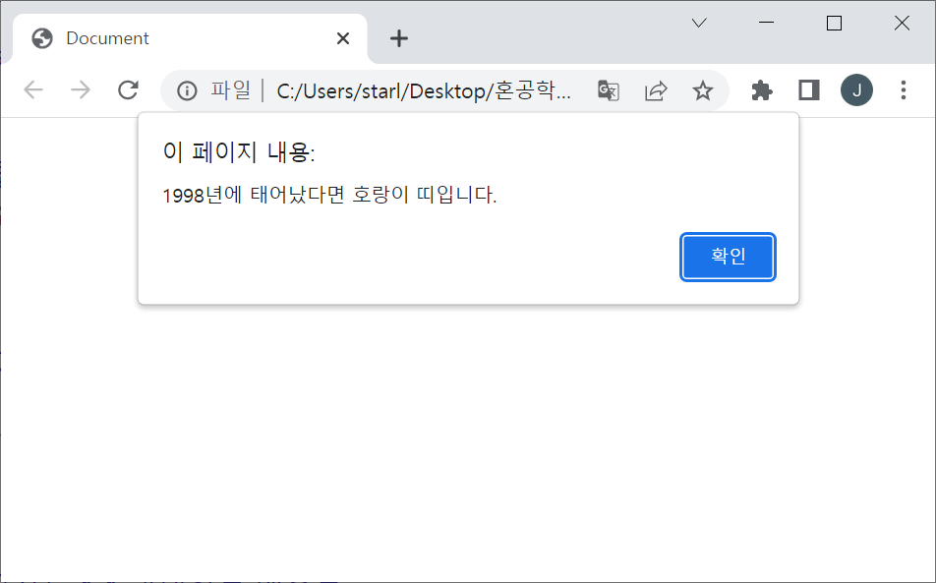Open the Google Translate icon in address bar
The height and width of the screenshot is (583, 936).
coord(609,90)
